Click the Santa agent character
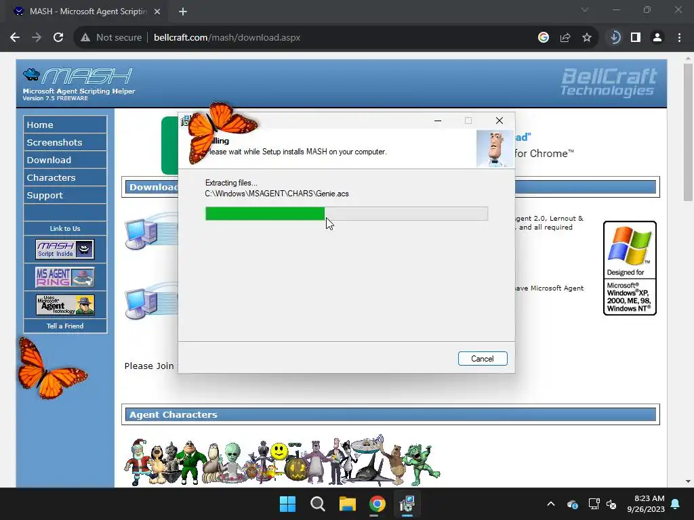 coord(137,461)
